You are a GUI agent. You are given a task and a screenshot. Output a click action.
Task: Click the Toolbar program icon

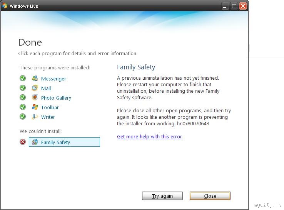click(x=35, y=107)
